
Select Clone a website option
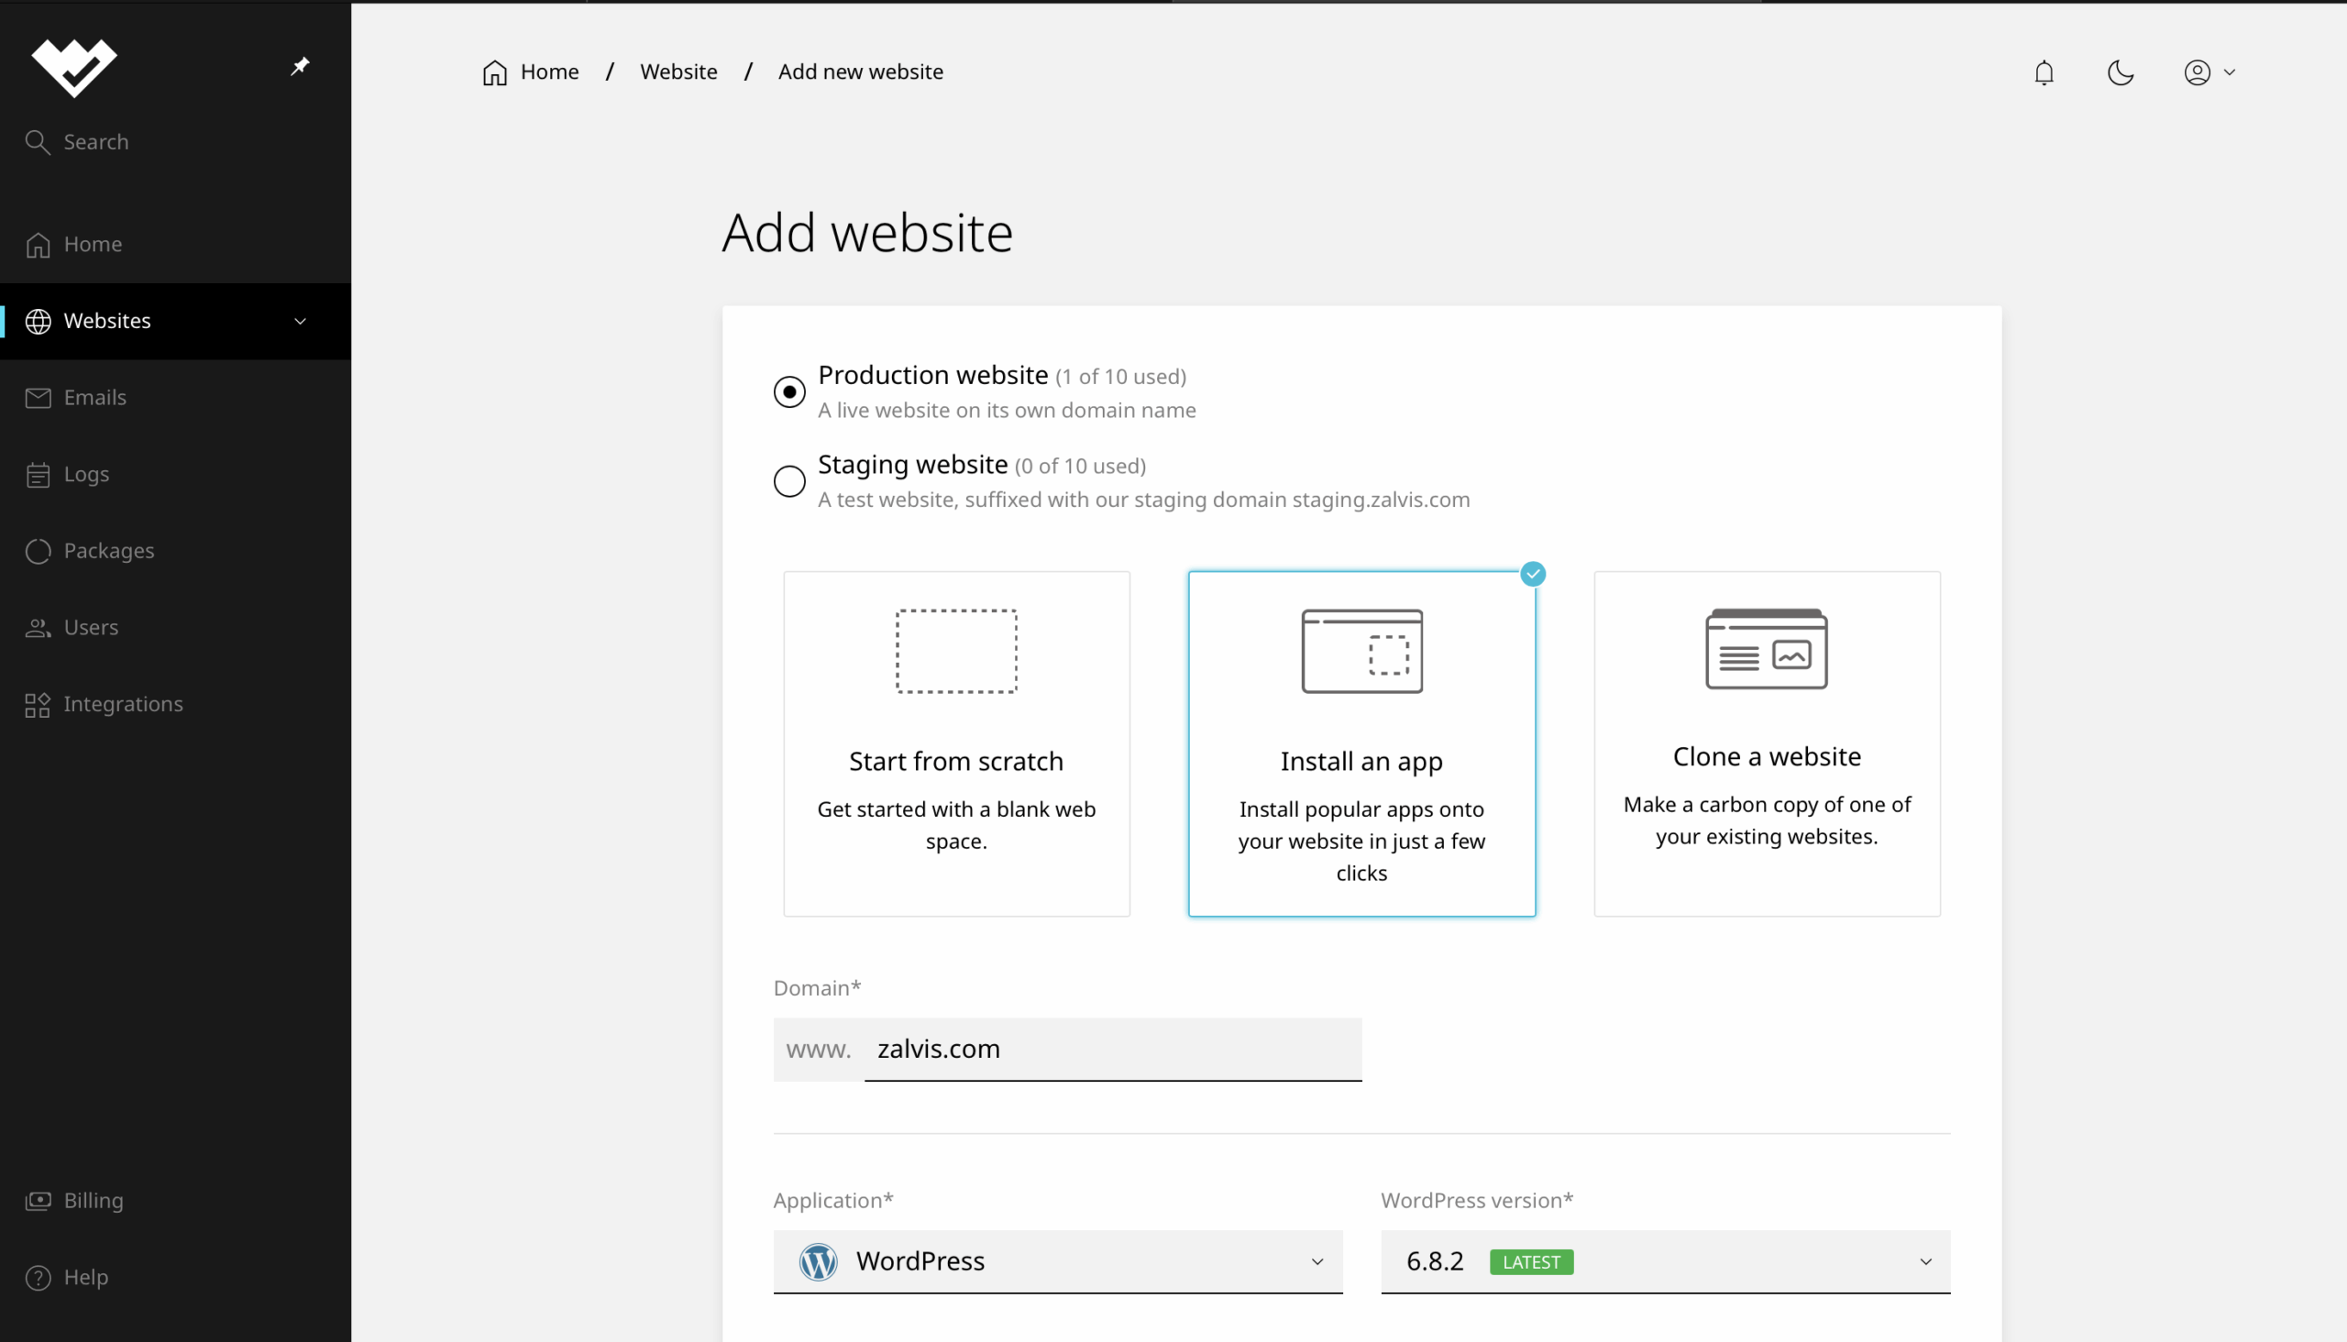[x=1767, y=743]
